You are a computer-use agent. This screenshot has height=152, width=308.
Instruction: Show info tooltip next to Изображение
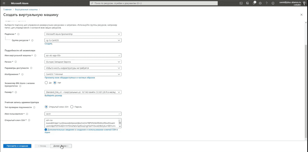[22, 74]
